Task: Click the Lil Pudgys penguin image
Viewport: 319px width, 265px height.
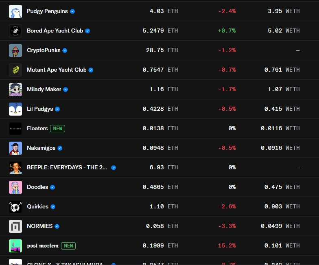Action: click(x=15, y=109)
